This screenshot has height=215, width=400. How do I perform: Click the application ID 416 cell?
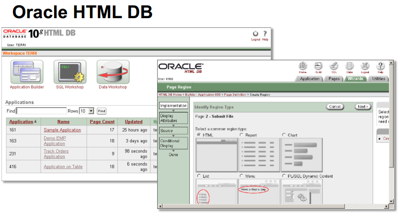coord(23,167)
